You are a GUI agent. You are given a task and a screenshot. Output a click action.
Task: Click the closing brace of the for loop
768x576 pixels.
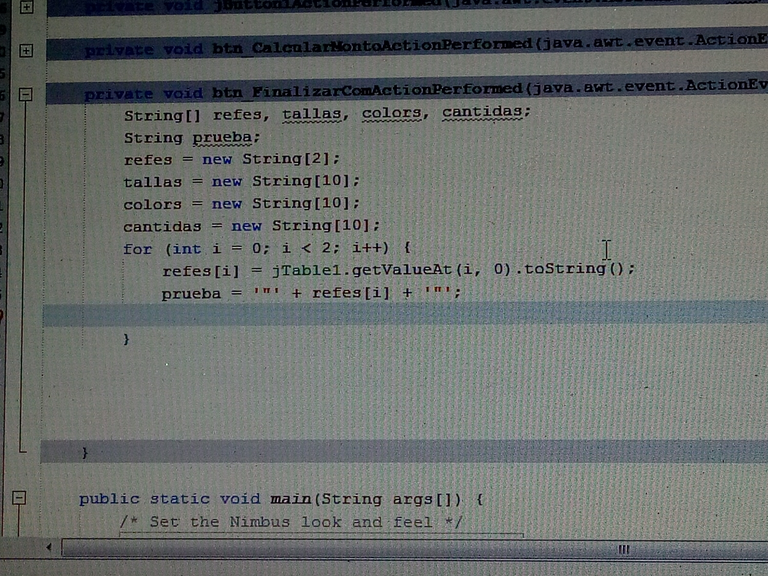pyautogui.click(x=126, y=339)
